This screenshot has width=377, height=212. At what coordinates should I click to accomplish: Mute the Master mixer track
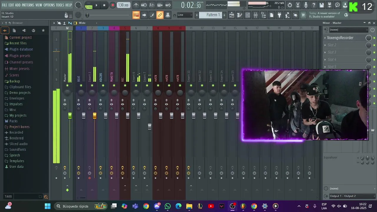[x=67, y=85]
